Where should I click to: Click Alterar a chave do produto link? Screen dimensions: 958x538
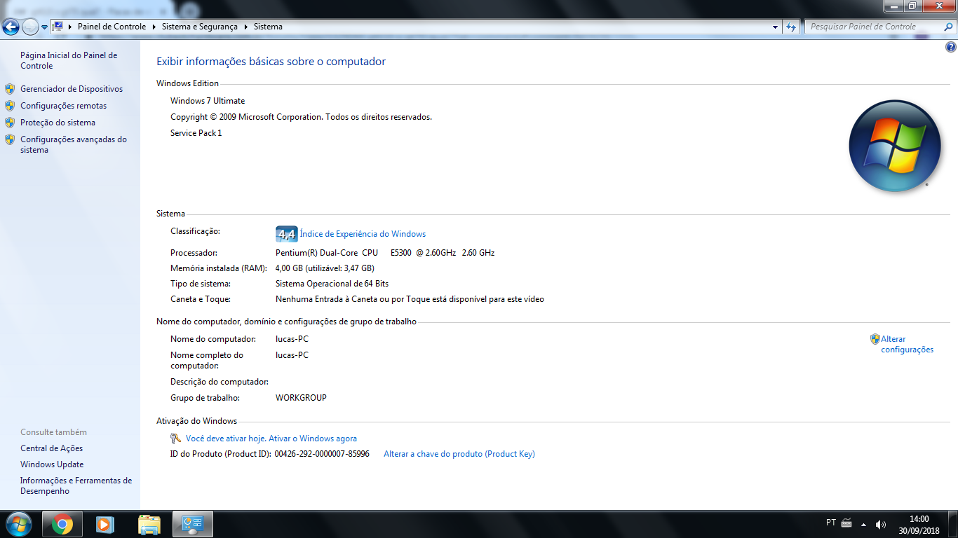459,454
